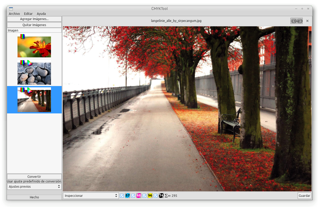
Task: Uncheck the black channel checkbox
Action: (156, 196)
